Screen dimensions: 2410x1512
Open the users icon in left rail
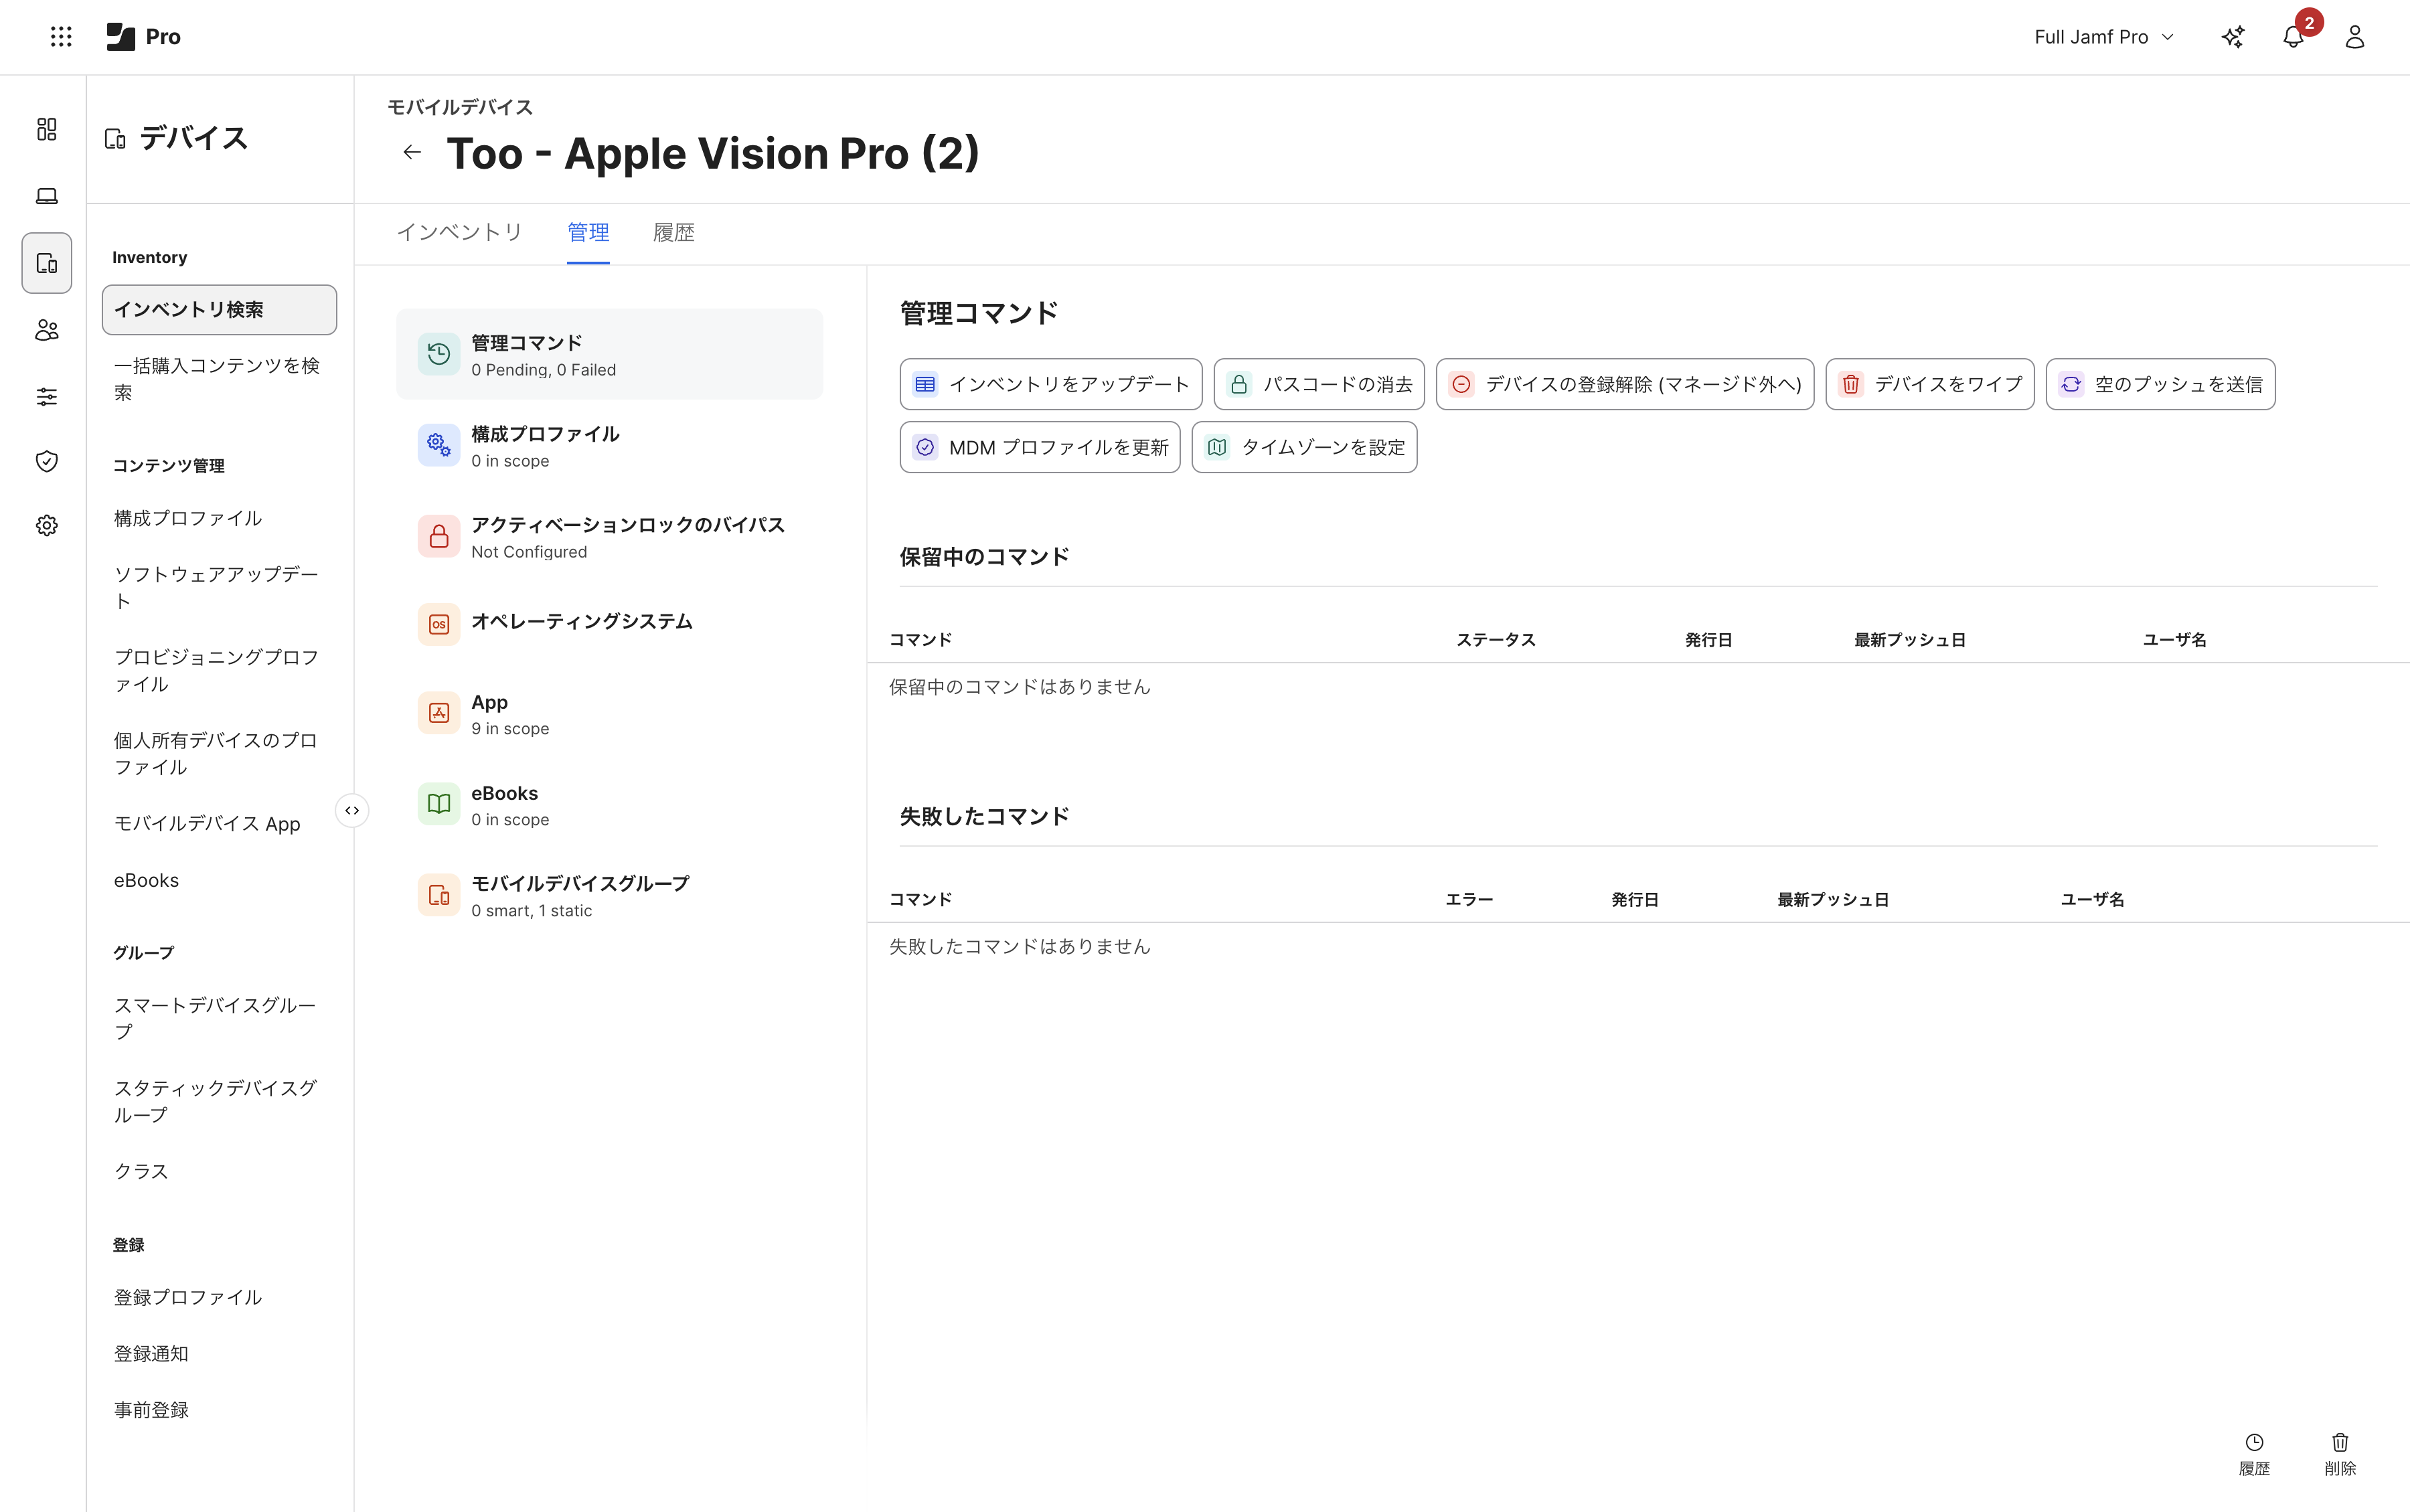click(47, 330)
